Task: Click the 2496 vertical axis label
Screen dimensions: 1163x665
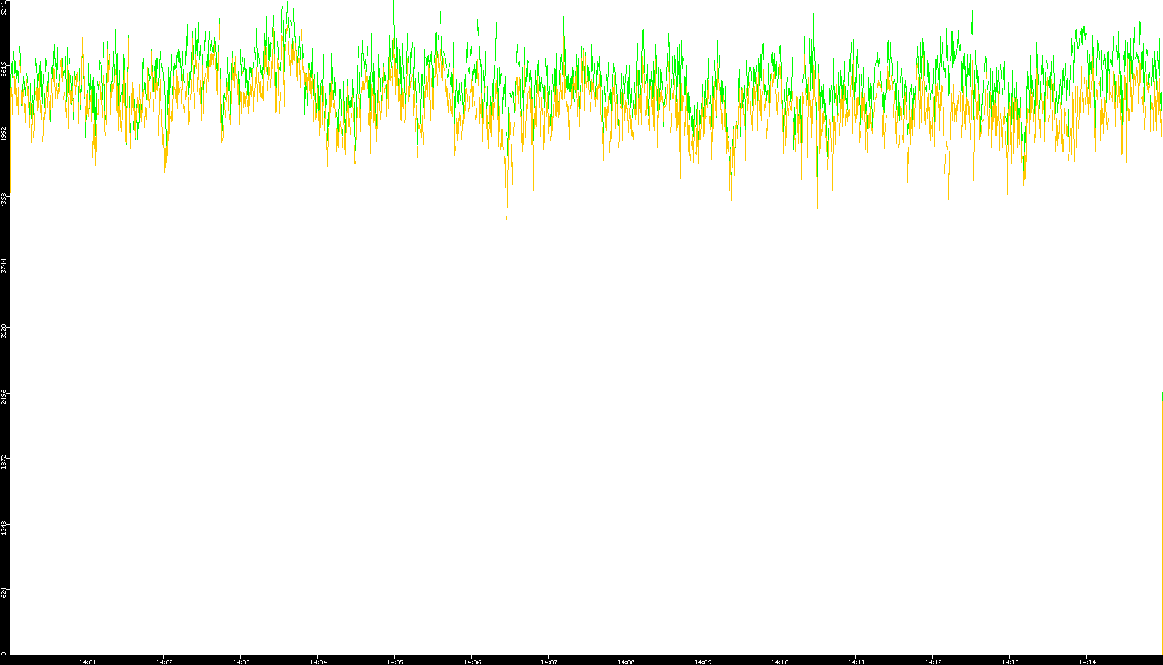Action: 4,396
